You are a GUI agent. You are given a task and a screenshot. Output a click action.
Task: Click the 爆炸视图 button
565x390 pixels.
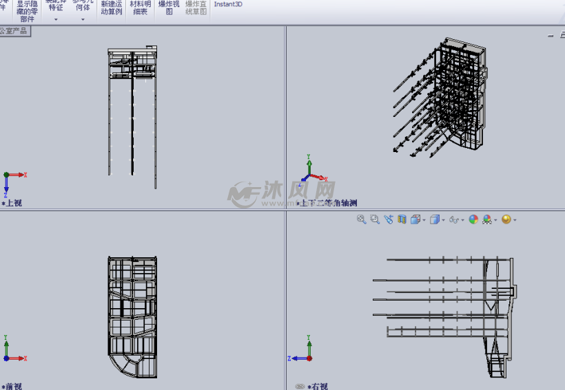coord(169,8)
